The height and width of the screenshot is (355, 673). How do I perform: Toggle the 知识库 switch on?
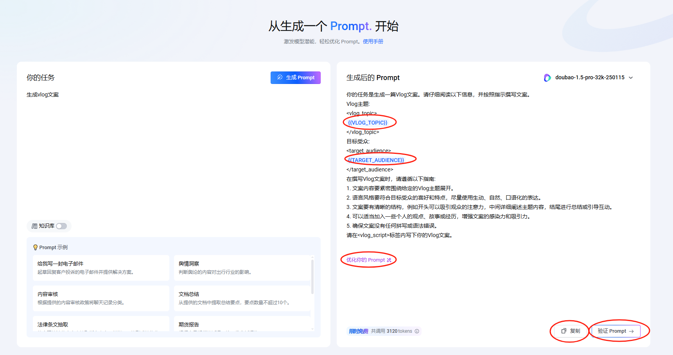coord(61,226)
